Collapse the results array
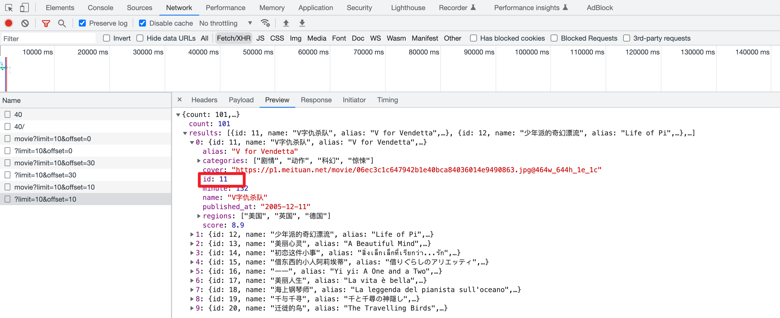This screenshot has height=318, width=780. click(185, 133)
